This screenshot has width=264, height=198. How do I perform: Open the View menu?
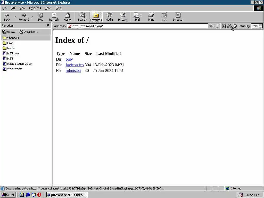22,8
